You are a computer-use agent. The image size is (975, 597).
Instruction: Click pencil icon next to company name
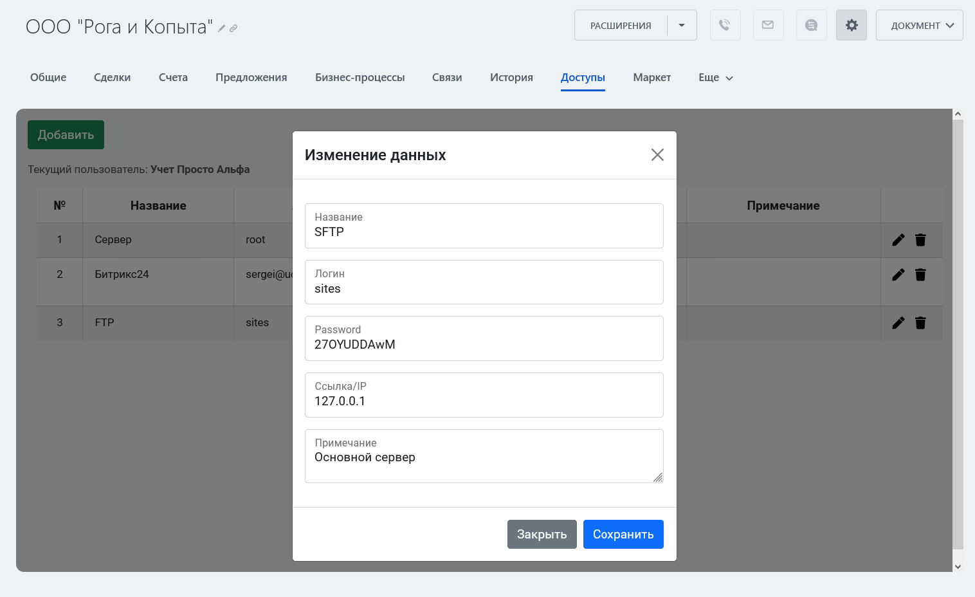pyautogui.click(x=222, y=28)
